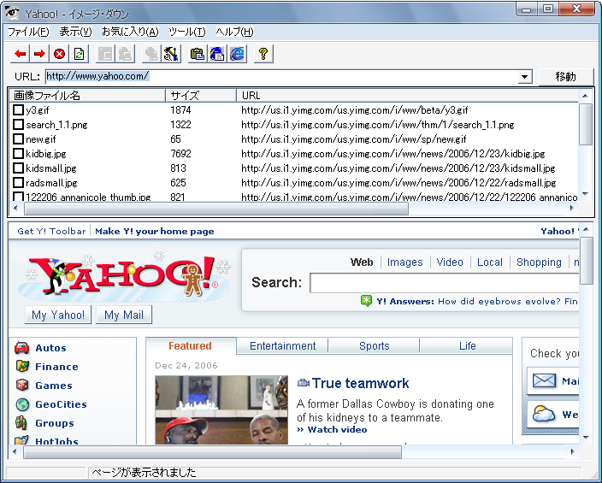The image size is (602, 483).
Task: Tick the checkbox for search_1.1.png
Action: [x=18, y=125]
